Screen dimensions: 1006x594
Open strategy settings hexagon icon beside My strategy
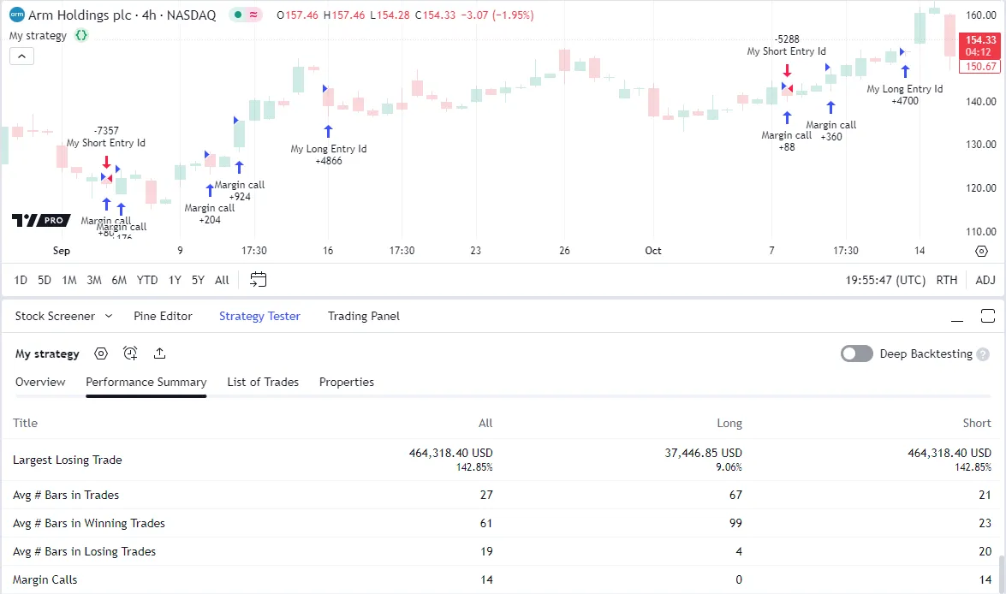point(101,353)
